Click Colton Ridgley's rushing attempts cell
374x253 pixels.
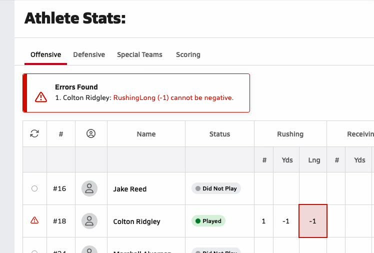coord(263,221)
